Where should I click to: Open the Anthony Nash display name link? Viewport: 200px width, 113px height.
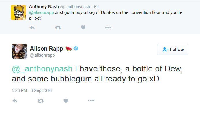coord(44,7)
